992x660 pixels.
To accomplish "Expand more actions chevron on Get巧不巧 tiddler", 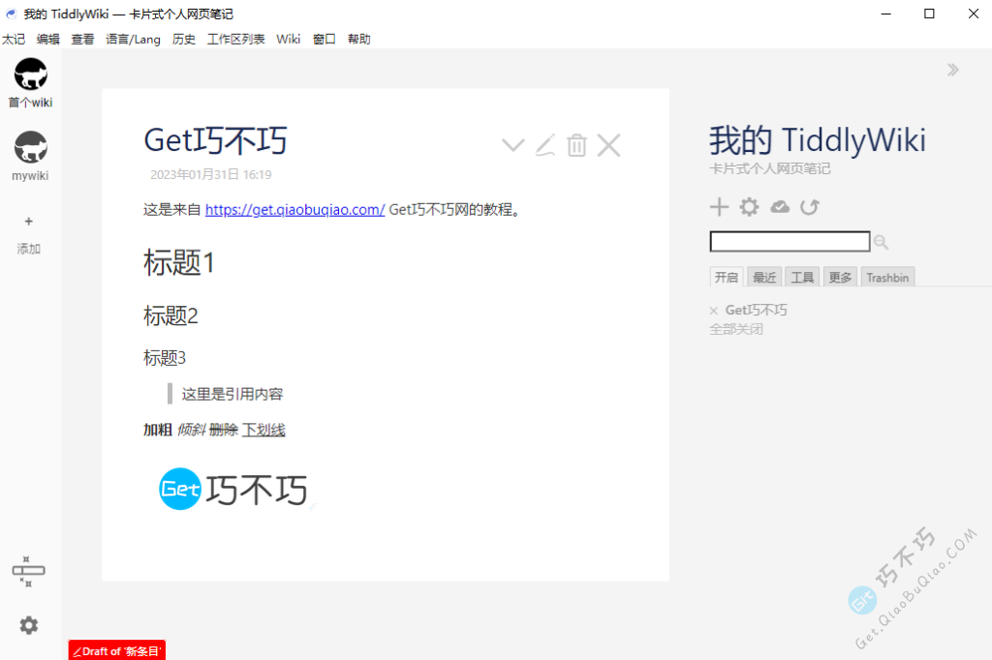I will coord(513,145).
